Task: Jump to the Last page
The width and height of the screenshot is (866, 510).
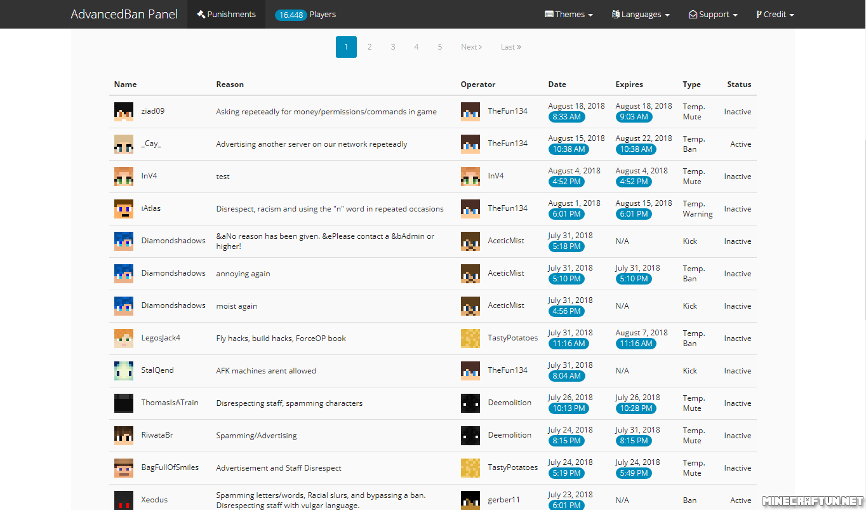Action: coord(510,47)
